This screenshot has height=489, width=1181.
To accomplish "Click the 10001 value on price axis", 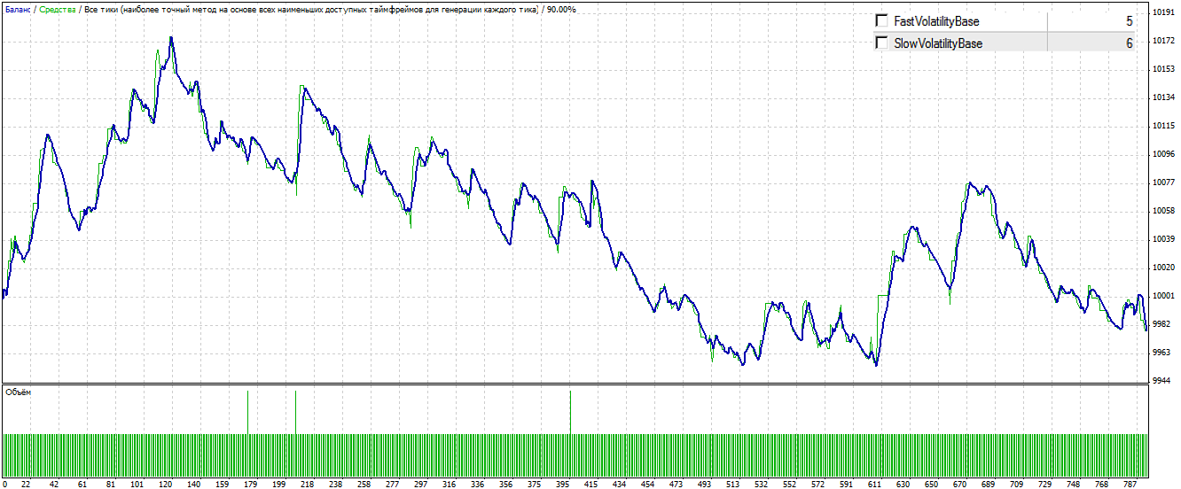I will point(1163,296).
